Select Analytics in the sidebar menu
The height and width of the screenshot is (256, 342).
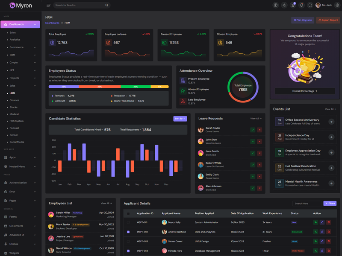point(15,40)
